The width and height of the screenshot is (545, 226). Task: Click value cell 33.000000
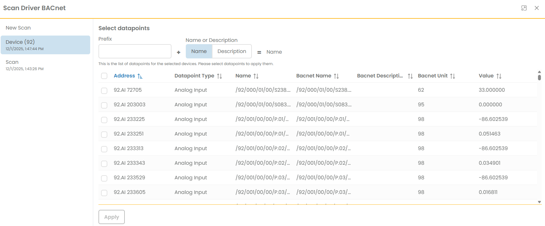pos(492,90)
